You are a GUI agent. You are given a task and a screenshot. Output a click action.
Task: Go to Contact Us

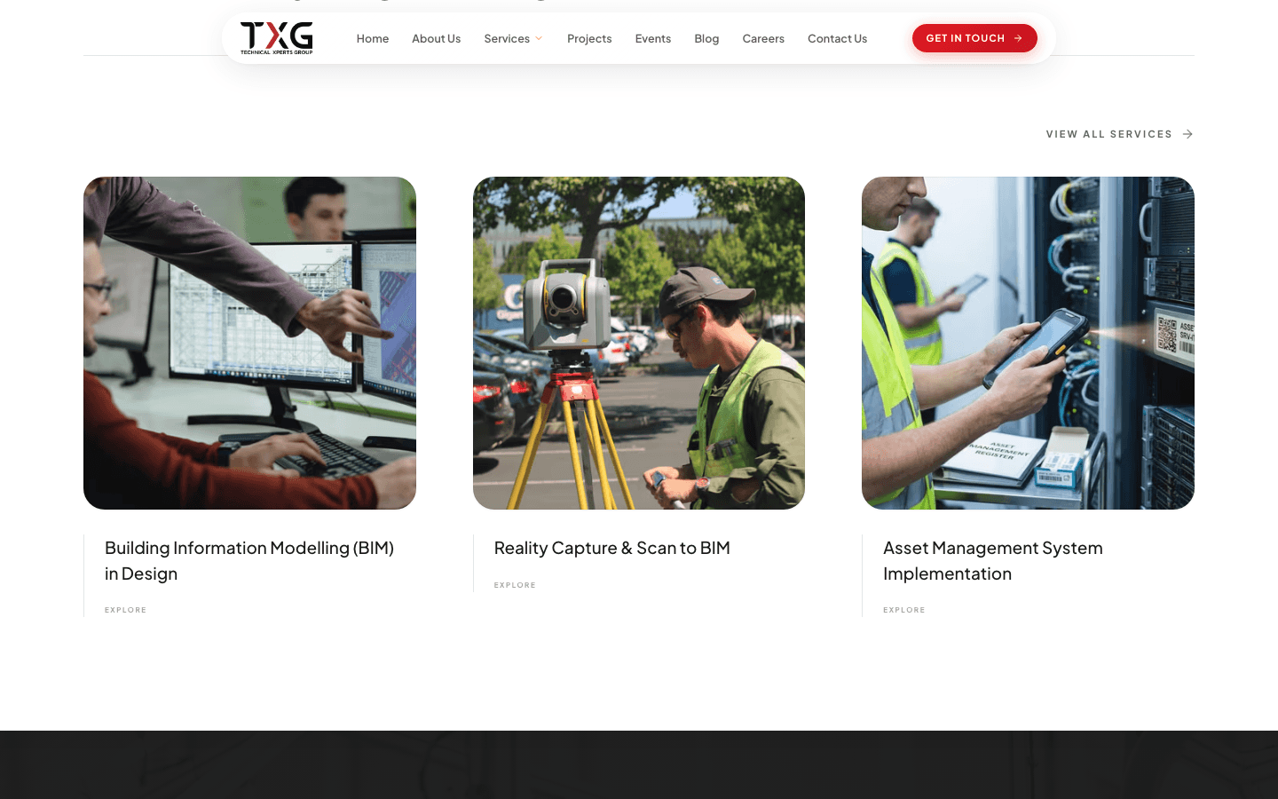[837, 38]
